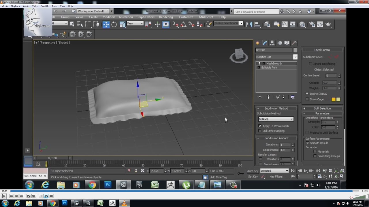This screenshot has height=207, width=369.
Task: Toggle Spinner Snap
Action: pos(199,25)
